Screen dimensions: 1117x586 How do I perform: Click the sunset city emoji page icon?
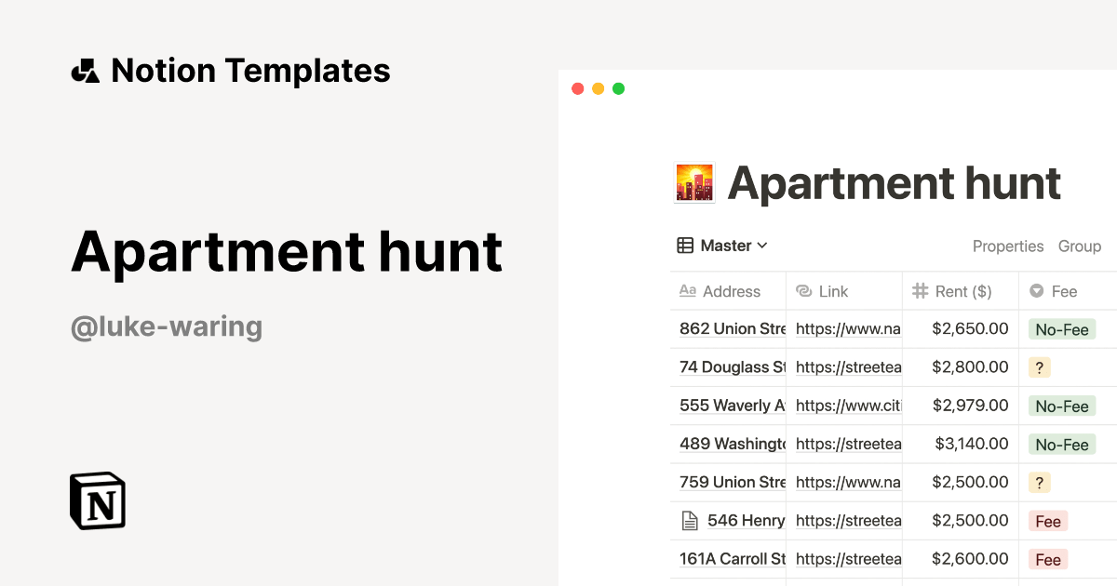pos(694,182)
